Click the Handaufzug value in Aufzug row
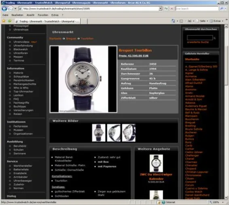 click(x=157, y=84)
